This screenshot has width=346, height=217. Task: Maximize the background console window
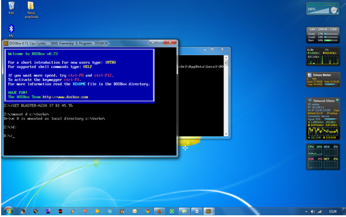pos(212,50)
